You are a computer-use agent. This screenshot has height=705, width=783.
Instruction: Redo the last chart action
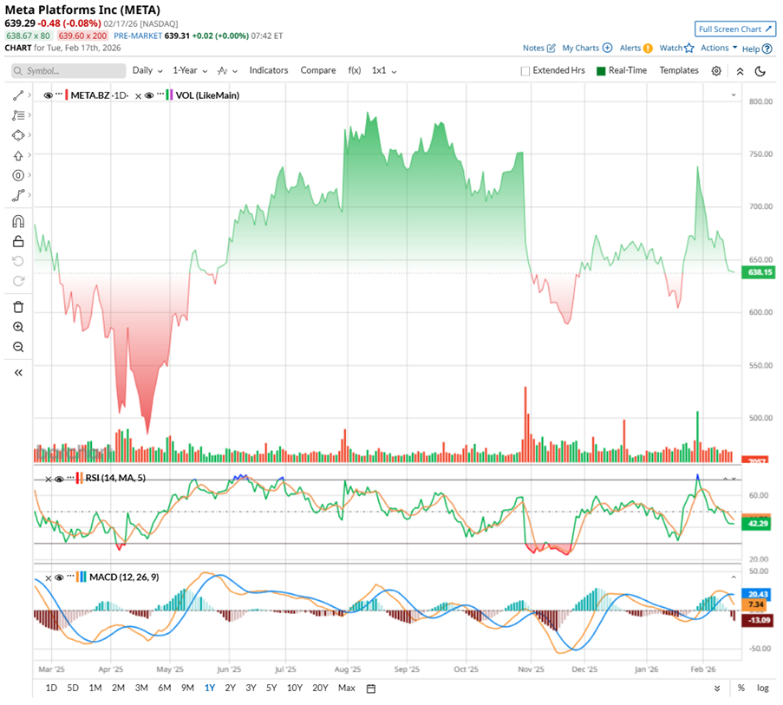coord(18,281)
